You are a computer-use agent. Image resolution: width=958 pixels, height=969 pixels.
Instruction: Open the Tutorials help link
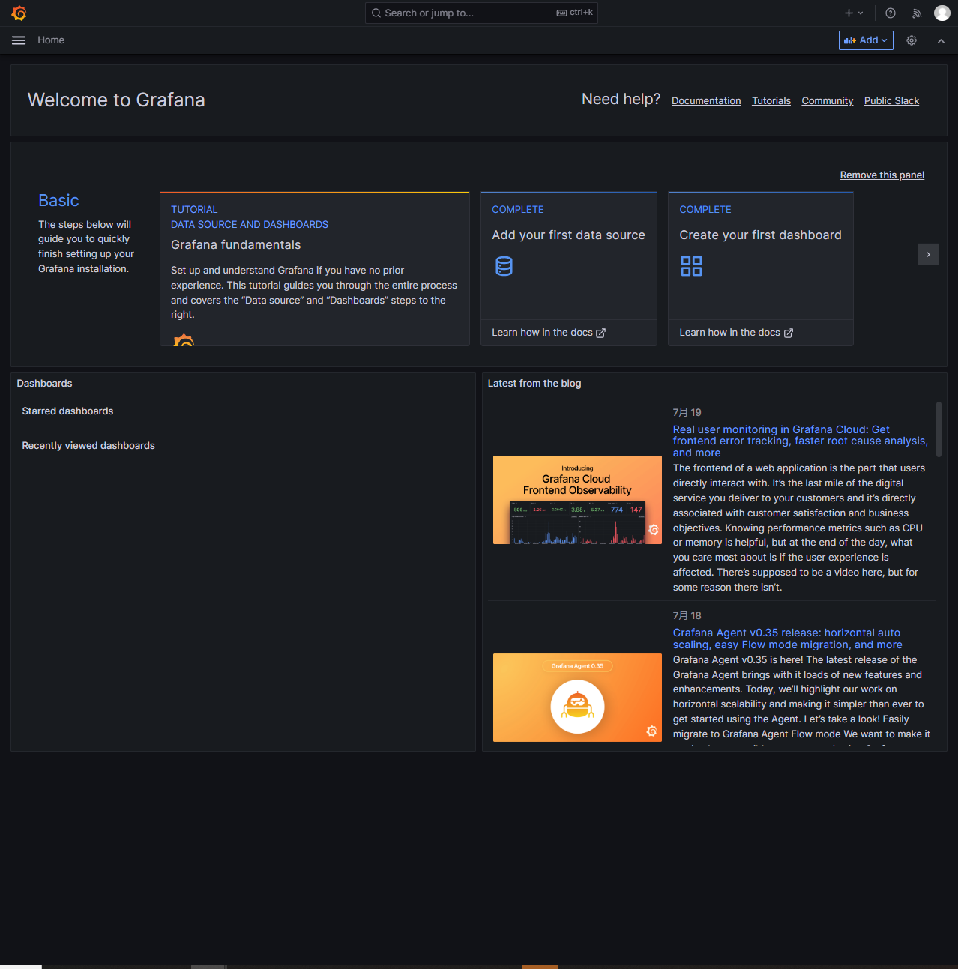tap(771, 101)
